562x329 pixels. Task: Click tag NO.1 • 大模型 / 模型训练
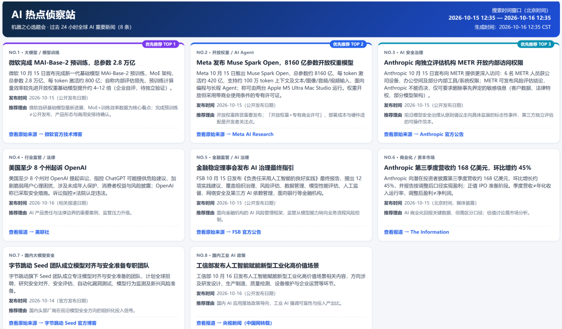(x=34, y=52)
